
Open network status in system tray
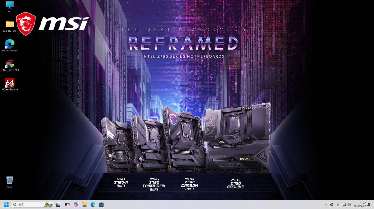344,205
